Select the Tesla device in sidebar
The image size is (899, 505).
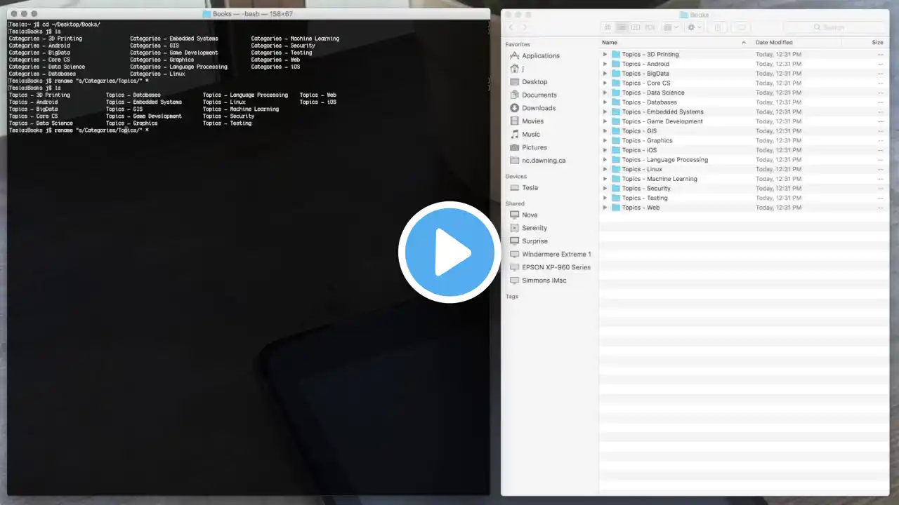[x=530, y=188]
